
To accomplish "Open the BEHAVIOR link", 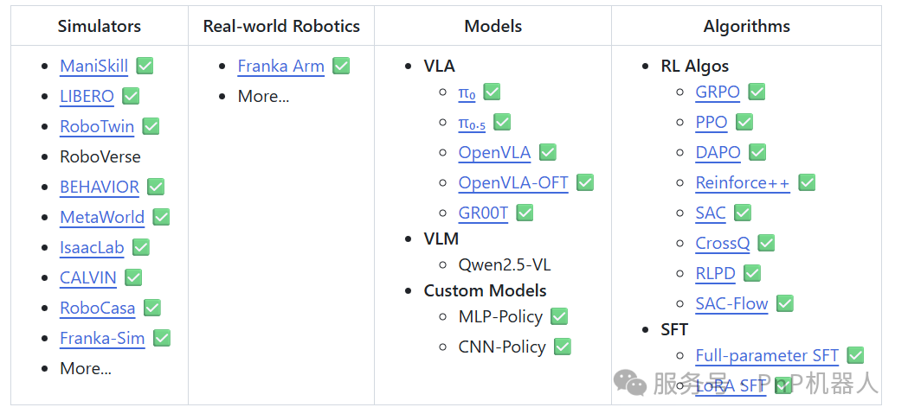I will tap(100, 187).
